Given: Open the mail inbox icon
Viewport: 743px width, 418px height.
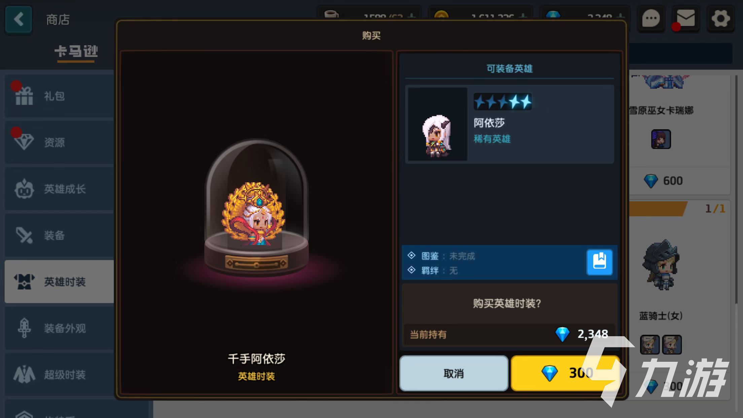Looking at the screenshot, I should 685,19.
